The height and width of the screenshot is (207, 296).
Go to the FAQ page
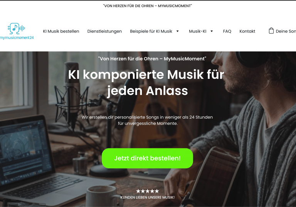coord(227,31)
